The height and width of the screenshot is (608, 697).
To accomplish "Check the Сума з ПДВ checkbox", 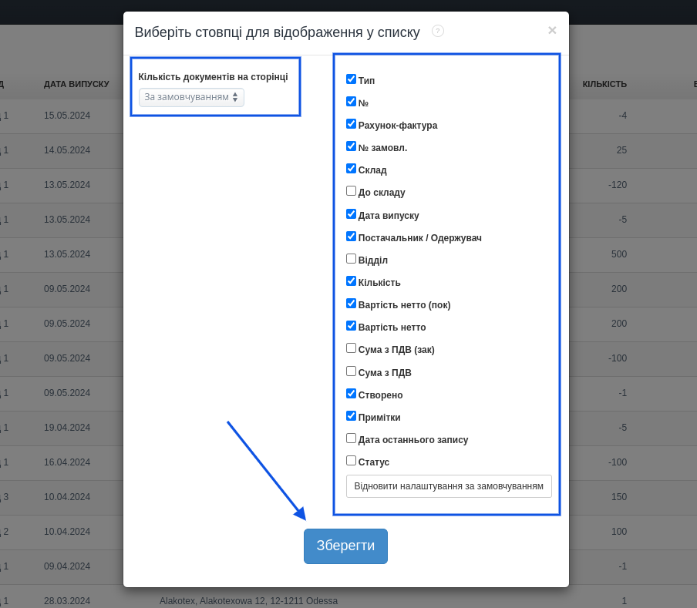I will click(351, 371).
